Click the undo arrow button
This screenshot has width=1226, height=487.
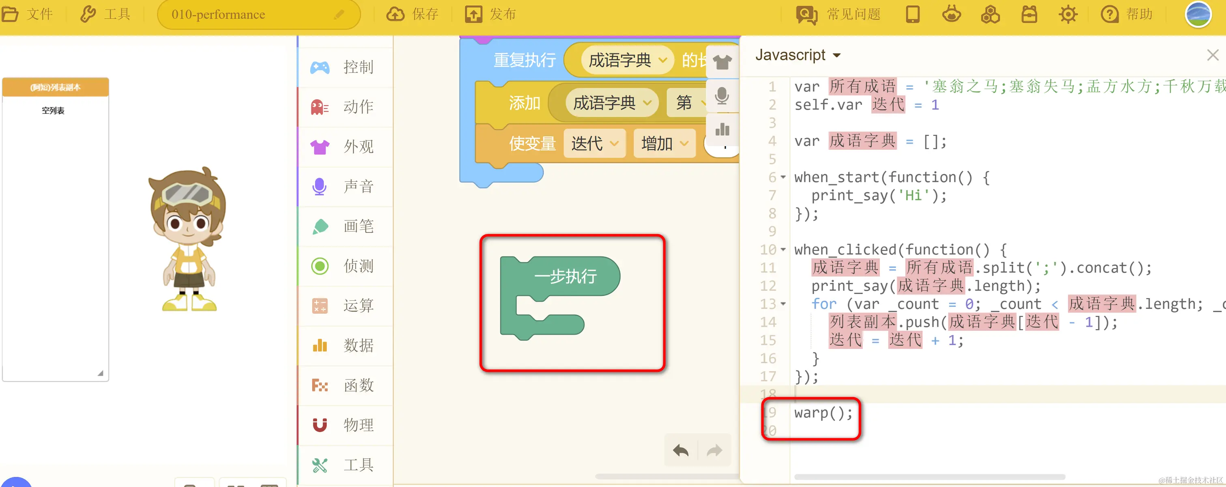coord(681,450)
